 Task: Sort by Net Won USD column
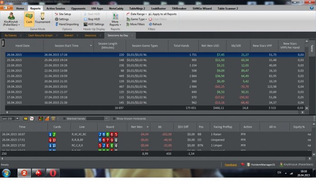[210, 46]
